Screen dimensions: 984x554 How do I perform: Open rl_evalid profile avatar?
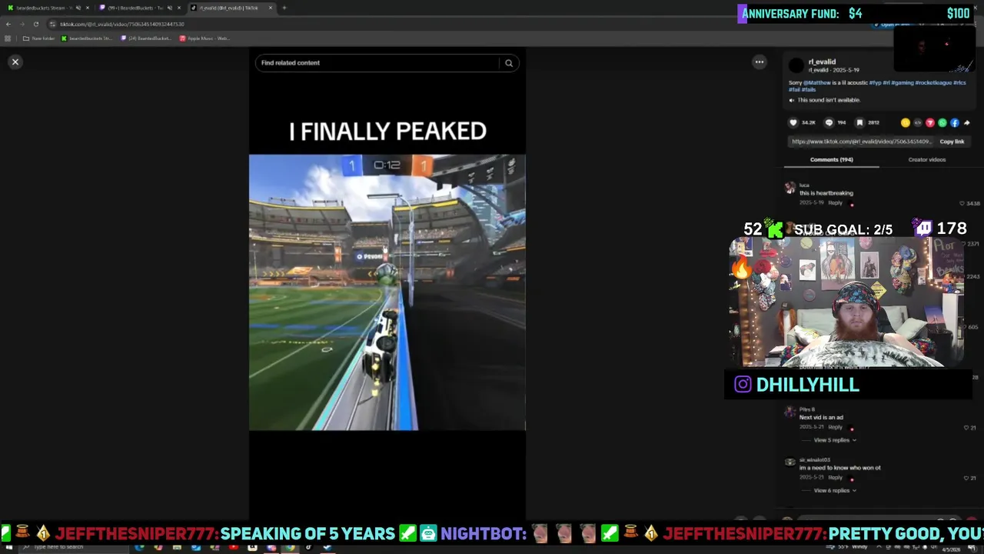(x=796, y=65)
